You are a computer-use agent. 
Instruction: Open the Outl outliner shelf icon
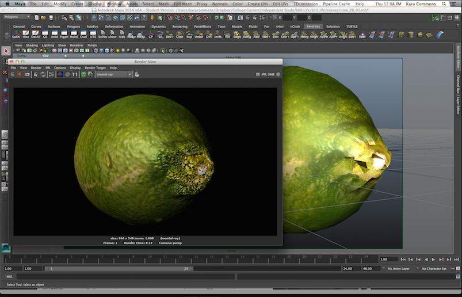pos(83,34)
